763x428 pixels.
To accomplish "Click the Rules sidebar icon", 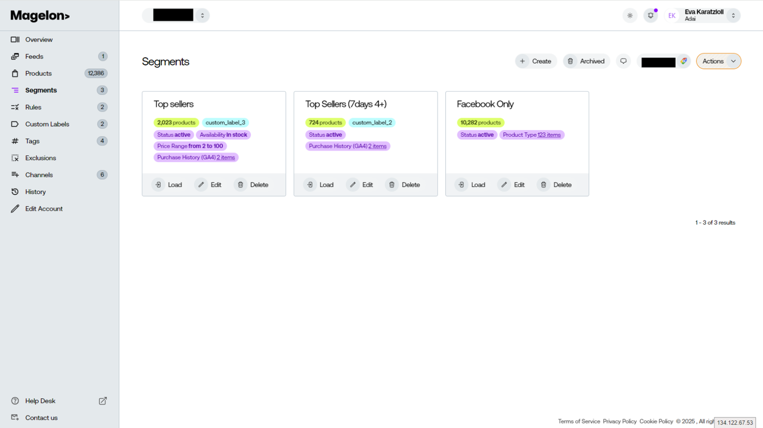I will coord(15,107).
